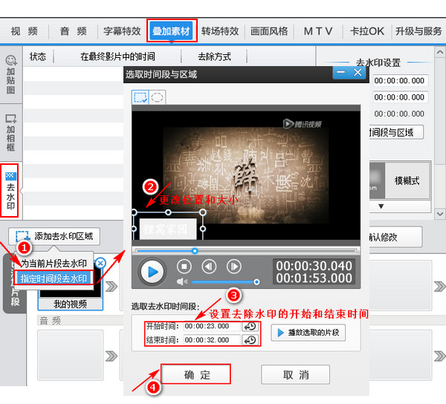Click 添加去水印区域 button
This screenshot has height=404, width=446.
click(x=54, y=236)
